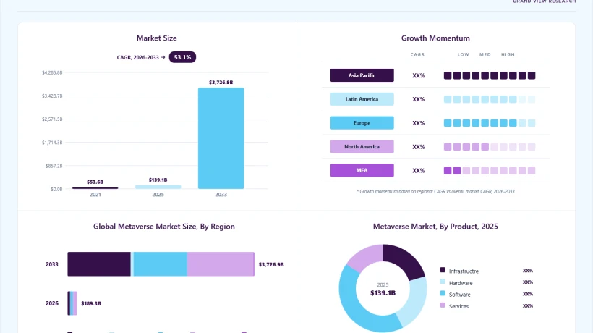593x333 pixels.
Task: Click the growth momentum footnote text
Action: (x=435, y=191)
